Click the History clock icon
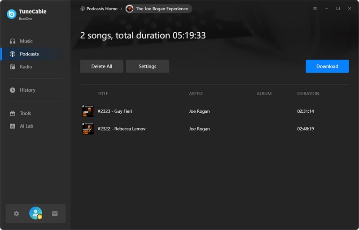The image size is (359, 230). (x=13, y=90)
